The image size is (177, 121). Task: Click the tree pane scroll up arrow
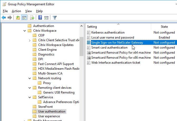81,26
